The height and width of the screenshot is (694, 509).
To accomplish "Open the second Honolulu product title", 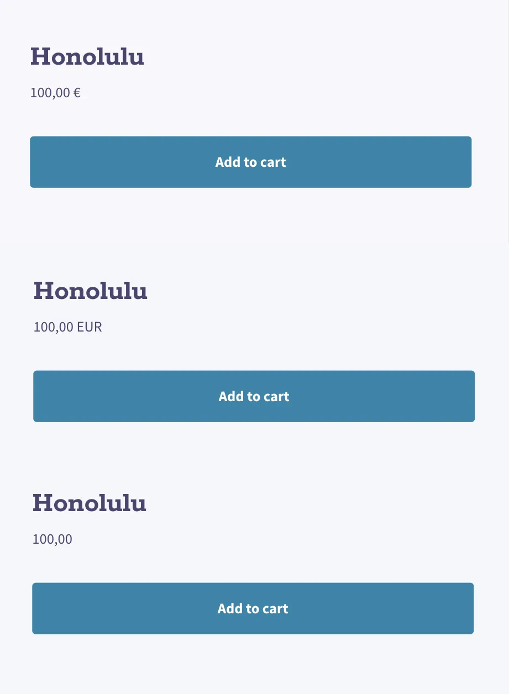I will click(91, 291).
